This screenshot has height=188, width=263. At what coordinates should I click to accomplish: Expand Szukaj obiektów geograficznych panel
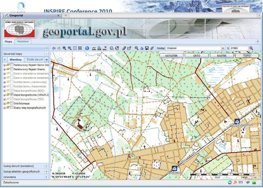click(46, 171)
